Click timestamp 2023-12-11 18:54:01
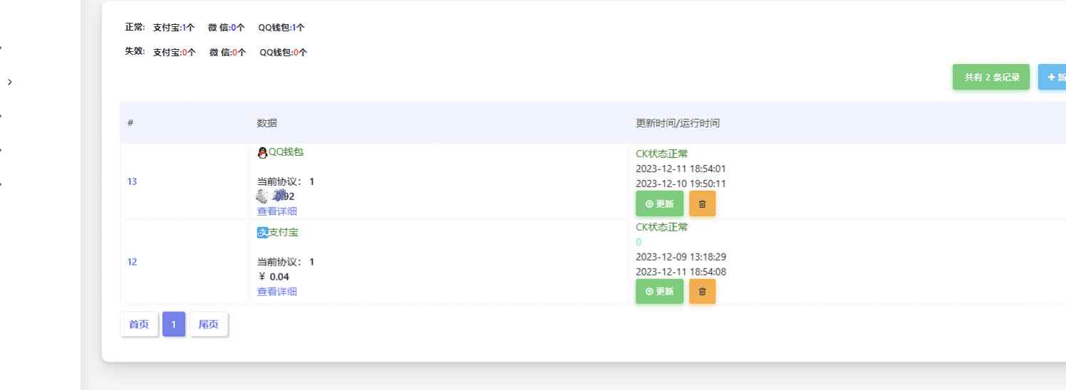Image resolution: width=1066 pixels, height=390 pixels. coord(681,169)
